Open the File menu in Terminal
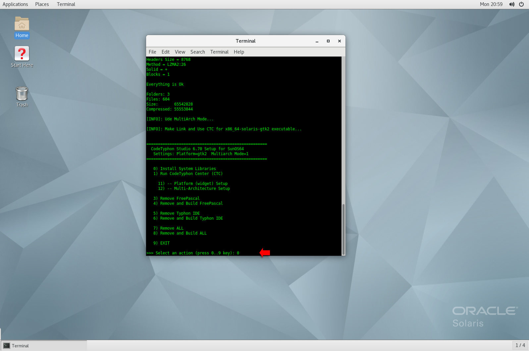 point(152,52)
